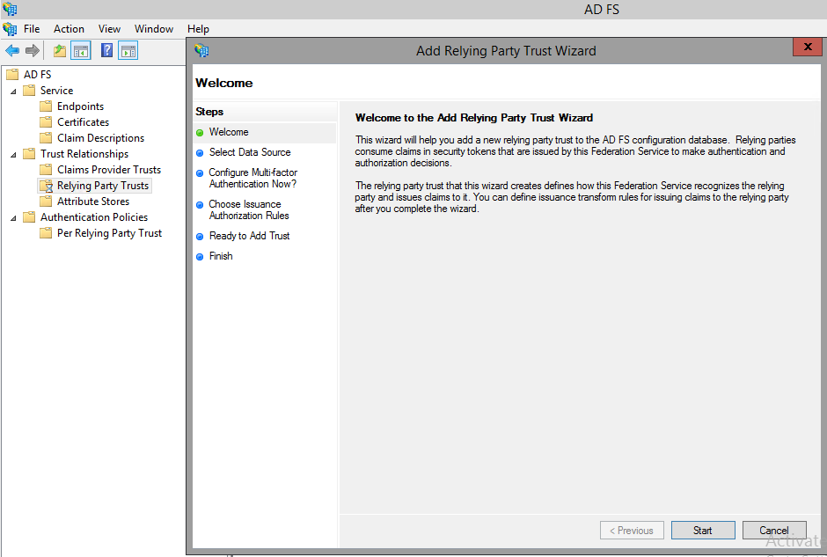This screenshot has width=827, height=557.
Task: Collapse the Service tree node
Action: coord(13,91)
